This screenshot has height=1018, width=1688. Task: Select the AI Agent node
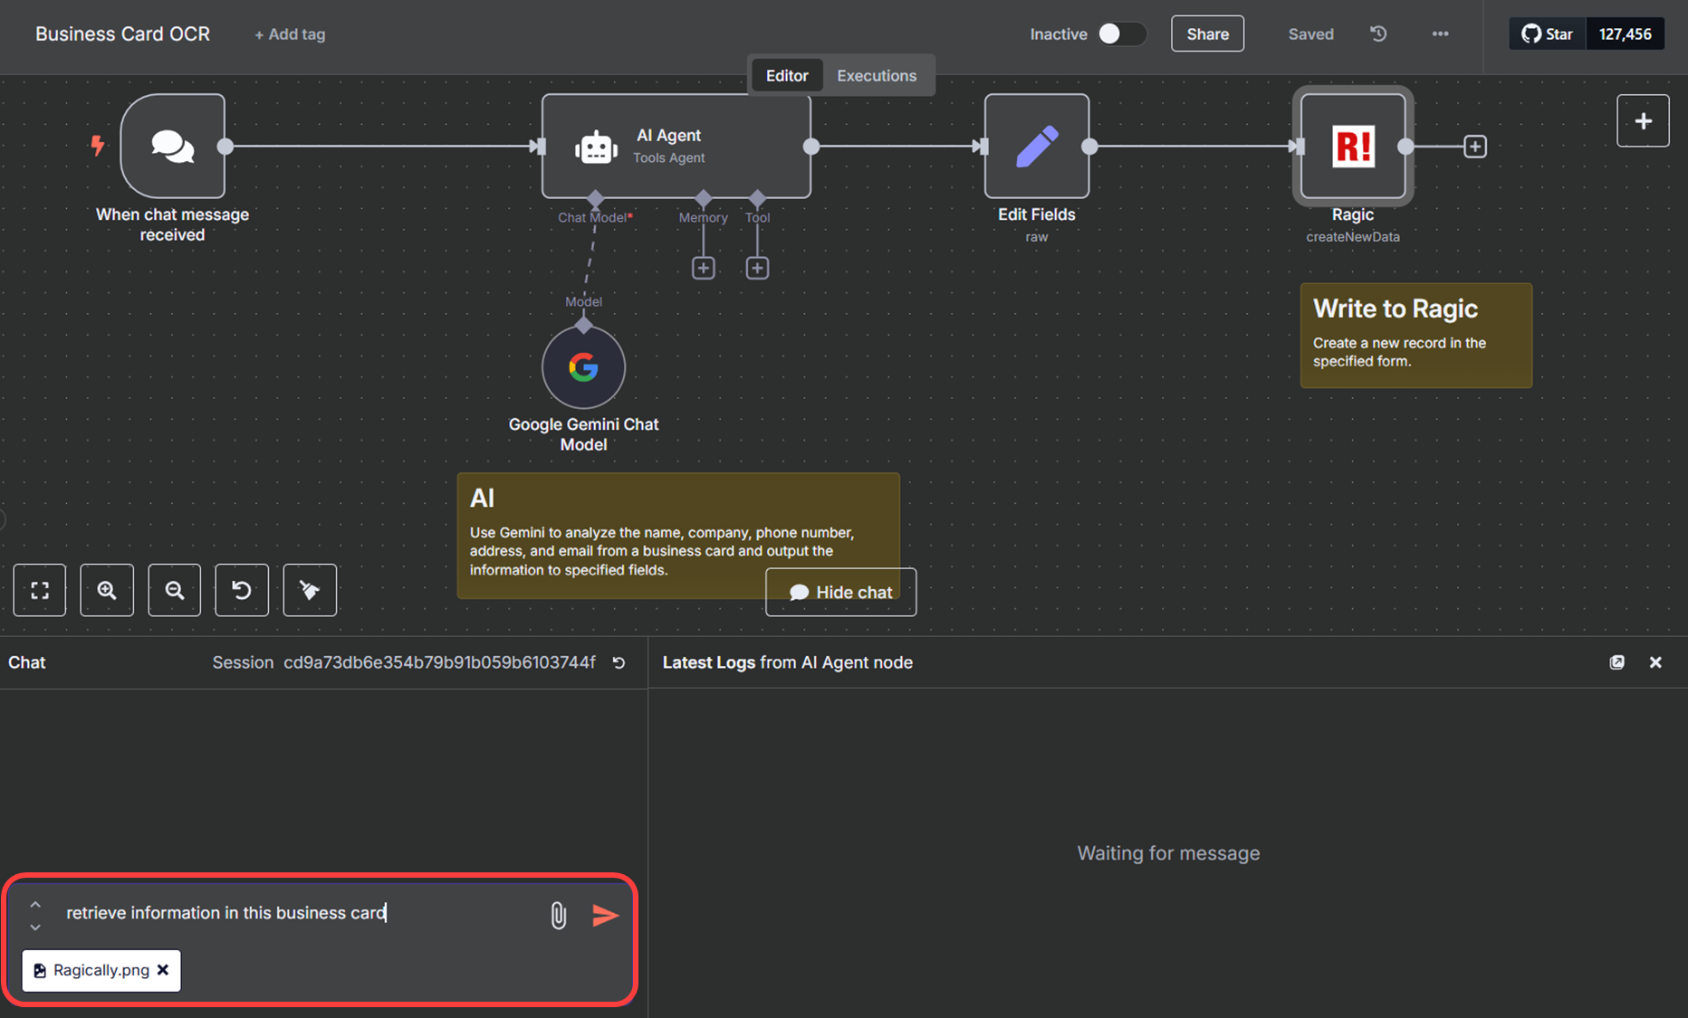[x=676, y=146]
